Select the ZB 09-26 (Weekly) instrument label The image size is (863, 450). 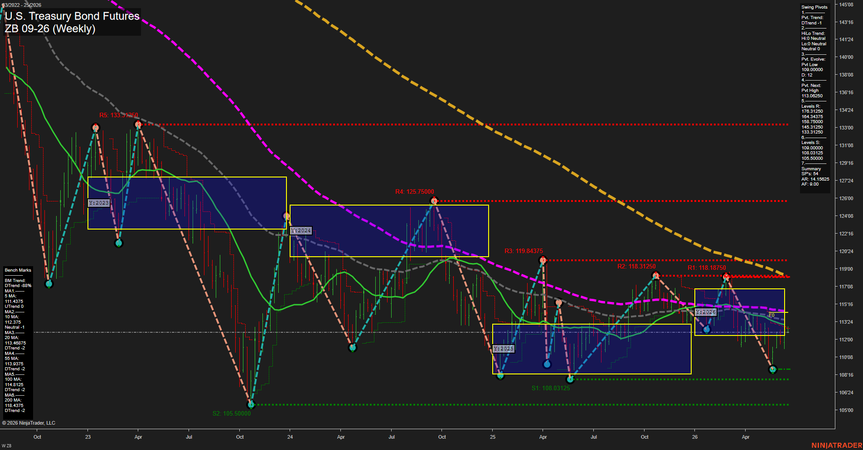50,29
